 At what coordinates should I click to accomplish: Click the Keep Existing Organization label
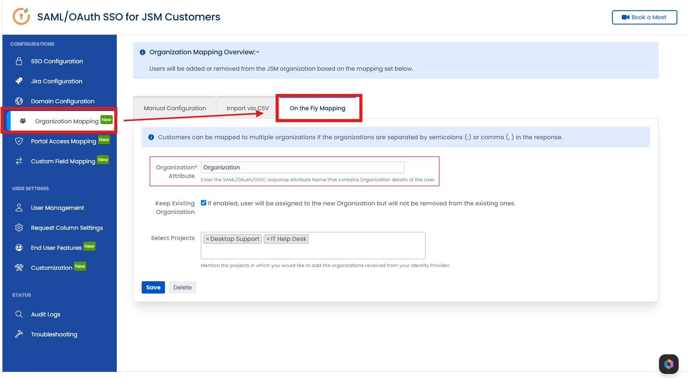coord(175,207)
